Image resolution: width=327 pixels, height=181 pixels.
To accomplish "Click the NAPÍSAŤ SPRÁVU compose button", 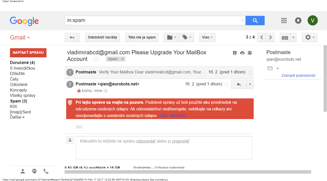I will [x=28, y=53].
